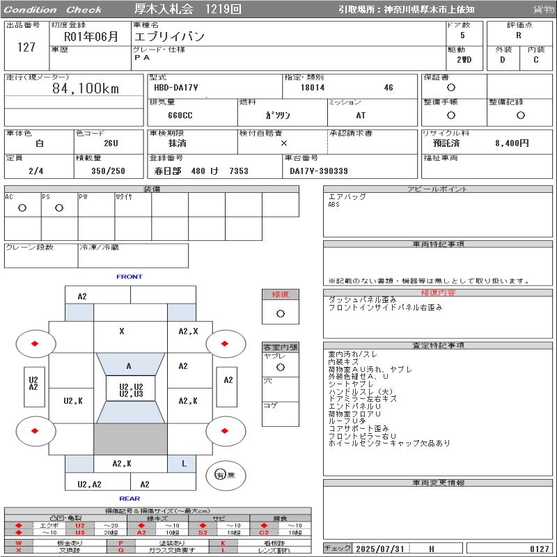
Task: Click the check date 2025/07/31
Action: (x=380, y=549)
